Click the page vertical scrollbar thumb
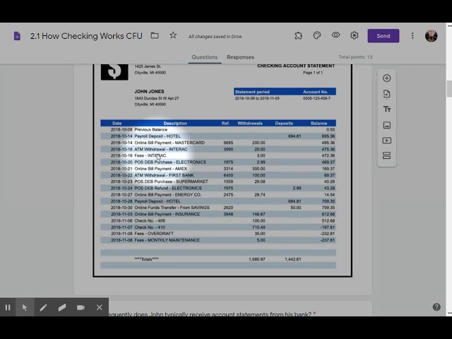 coord(449,89)
